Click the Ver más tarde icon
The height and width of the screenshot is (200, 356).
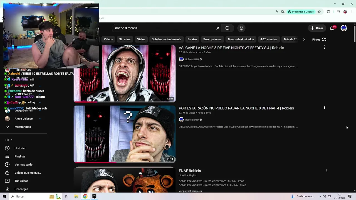pos(7,164)
